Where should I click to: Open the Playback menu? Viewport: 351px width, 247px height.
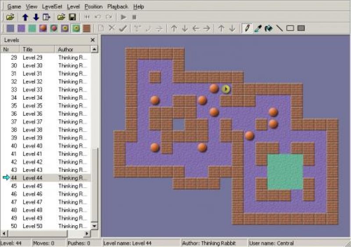tap(118, 7)
